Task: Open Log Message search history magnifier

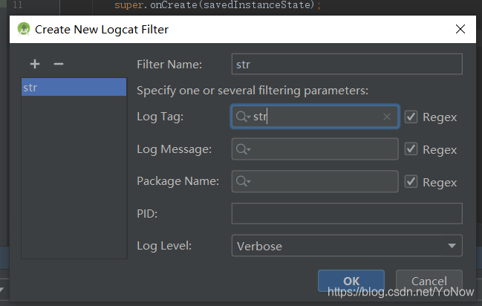Action: pyautogui.click(x=243, y=149)
